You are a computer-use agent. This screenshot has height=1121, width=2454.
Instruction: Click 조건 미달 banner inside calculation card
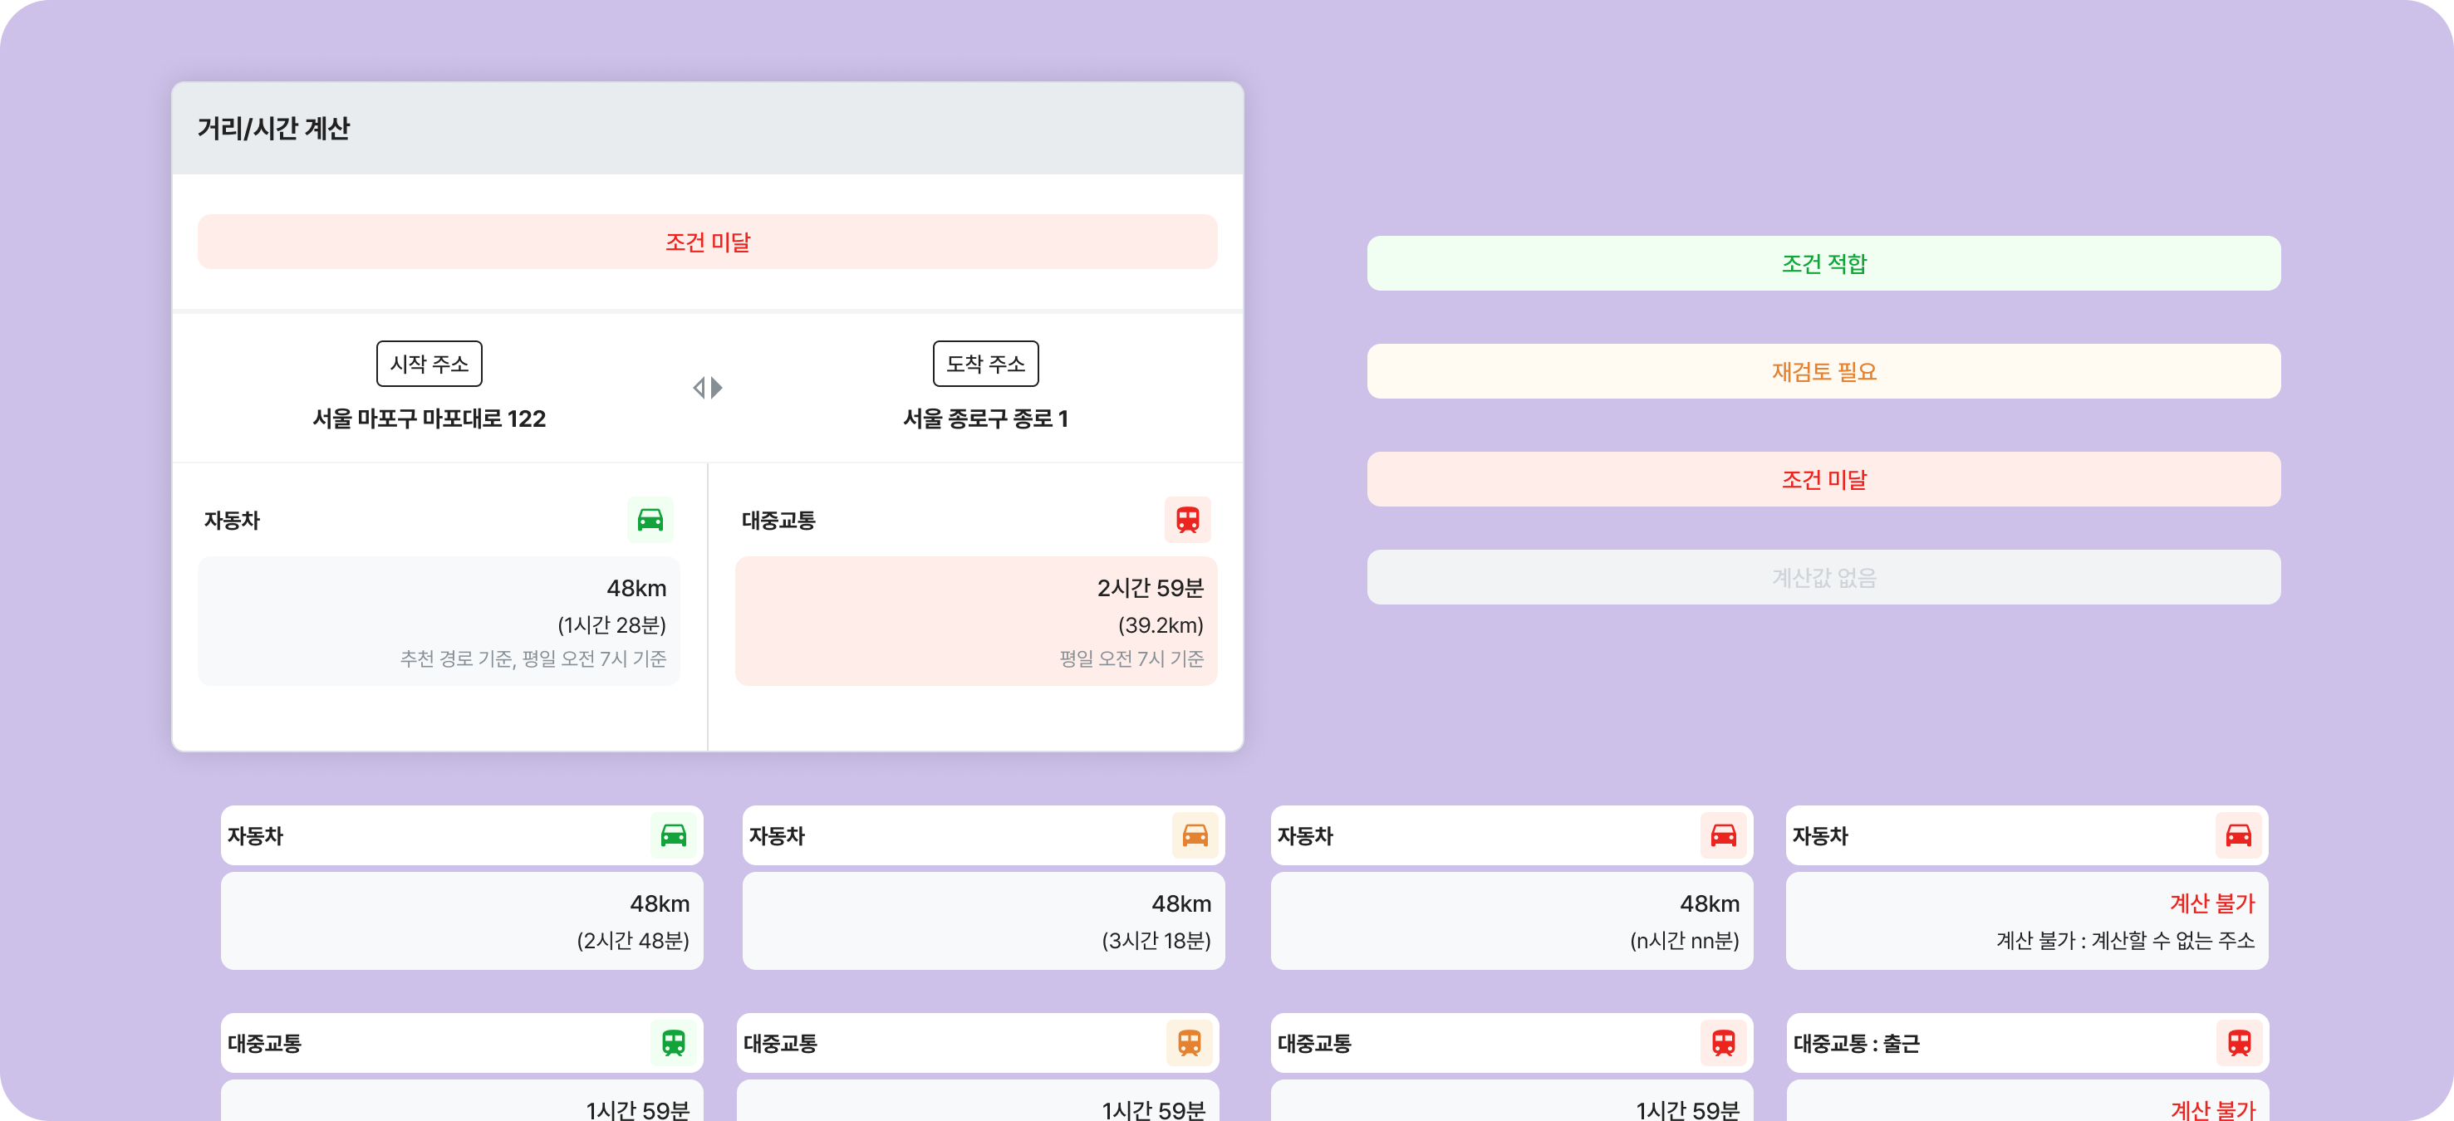click(707, 242)
